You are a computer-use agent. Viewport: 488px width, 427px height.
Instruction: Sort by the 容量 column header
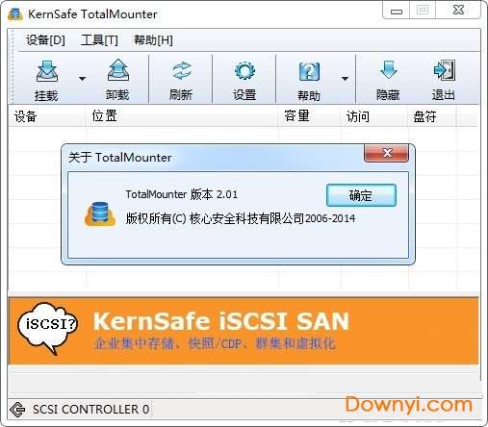point(309,116)
